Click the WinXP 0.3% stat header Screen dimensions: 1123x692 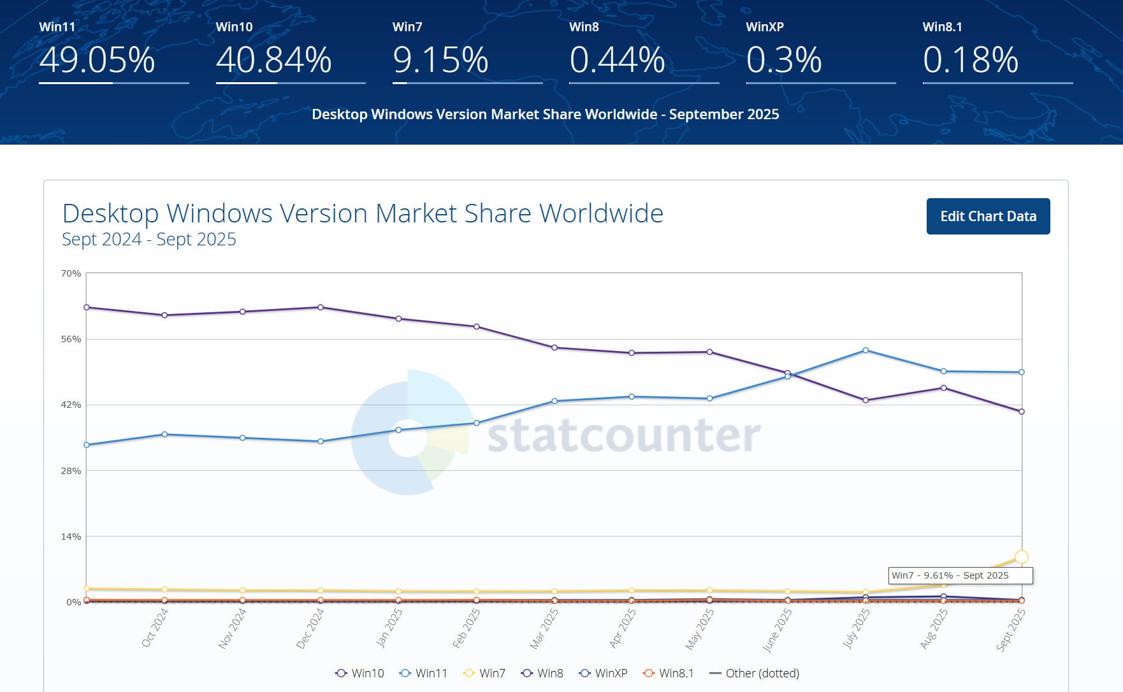[x=784, y=59]
